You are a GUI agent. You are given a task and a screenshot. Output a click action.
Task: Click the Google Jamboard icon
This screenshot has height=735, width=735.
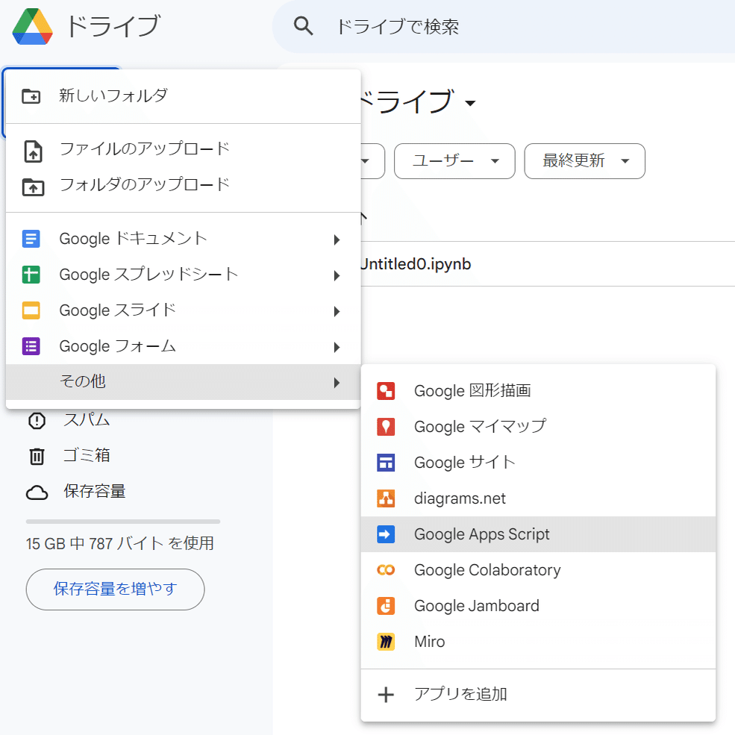click(386, 606)
